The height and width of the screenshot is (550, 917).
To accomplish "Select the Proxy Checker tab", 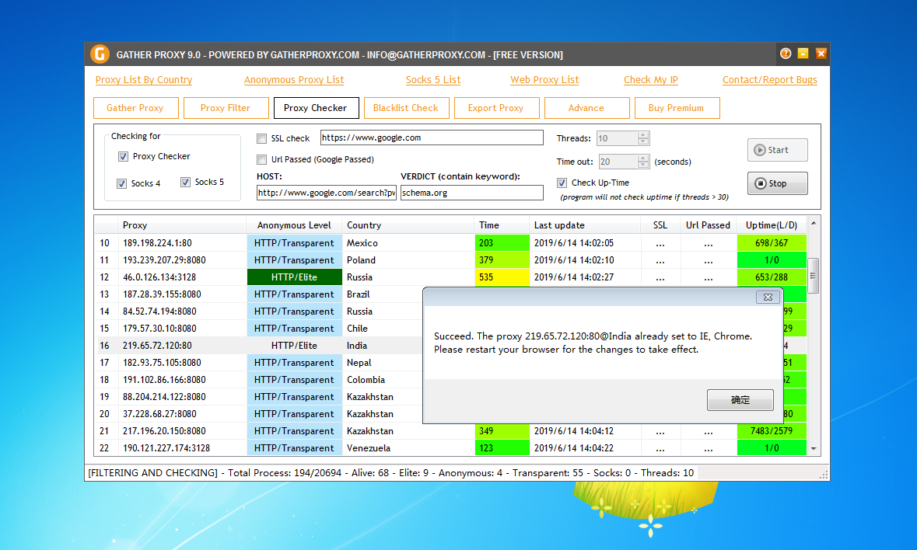I will 316,108.
